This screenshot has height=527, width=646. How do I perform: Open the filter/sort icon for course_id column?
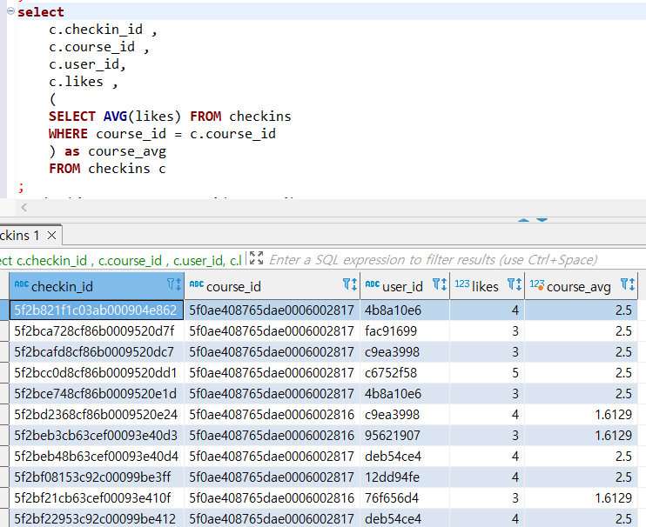350,284
